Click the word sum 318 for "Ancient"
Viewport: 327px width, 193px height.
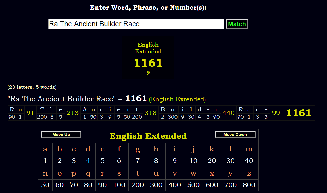[151, 113]
